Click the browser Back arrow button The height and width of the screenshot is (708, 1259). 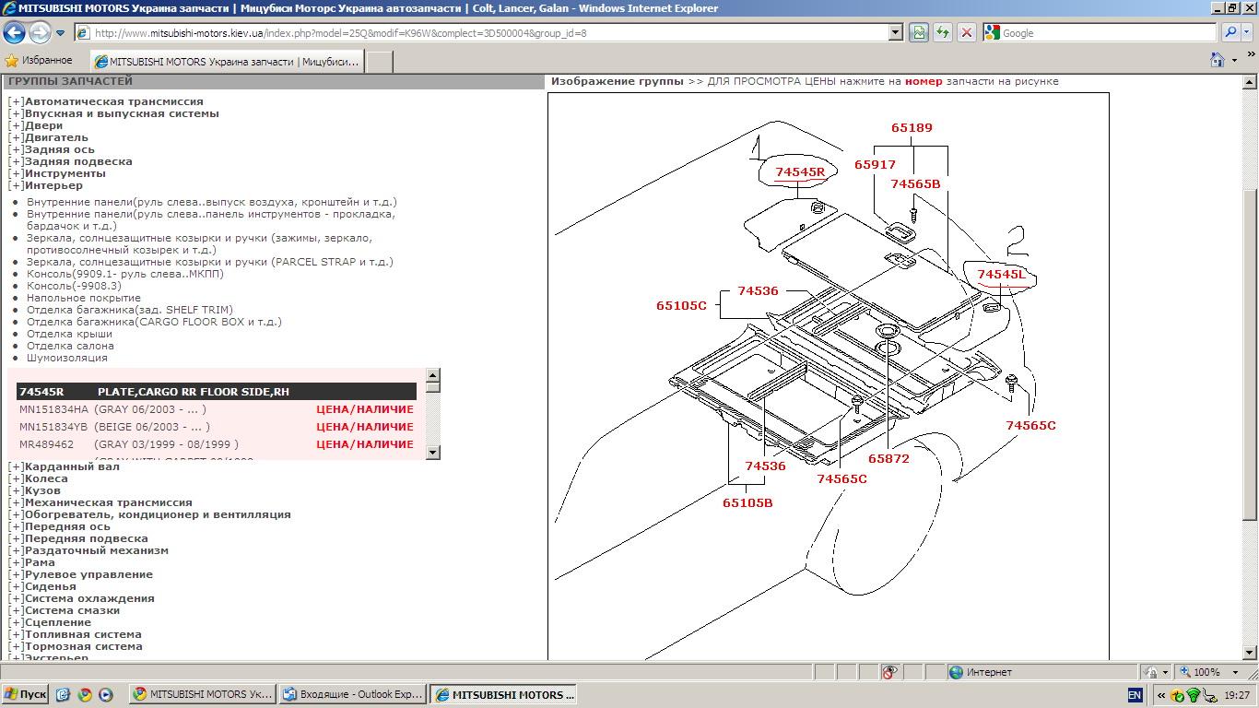[x=14, y=33]
